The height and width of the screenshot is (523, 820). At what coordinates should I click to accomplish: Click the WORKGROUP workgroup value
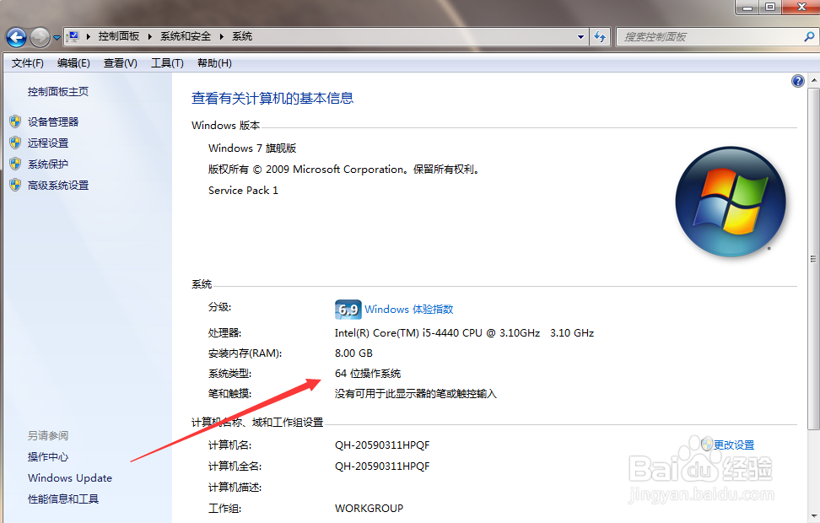pos(370,508)
